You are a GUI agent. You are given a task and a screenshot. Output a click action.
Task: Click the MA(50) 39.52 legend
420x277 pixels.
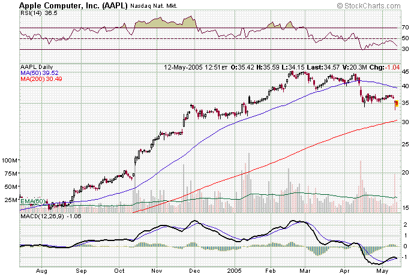pos(40,73)
